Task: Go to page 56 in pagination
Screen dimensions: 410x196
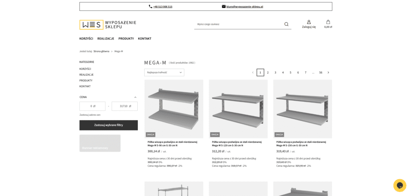Action: coord(321,72)
